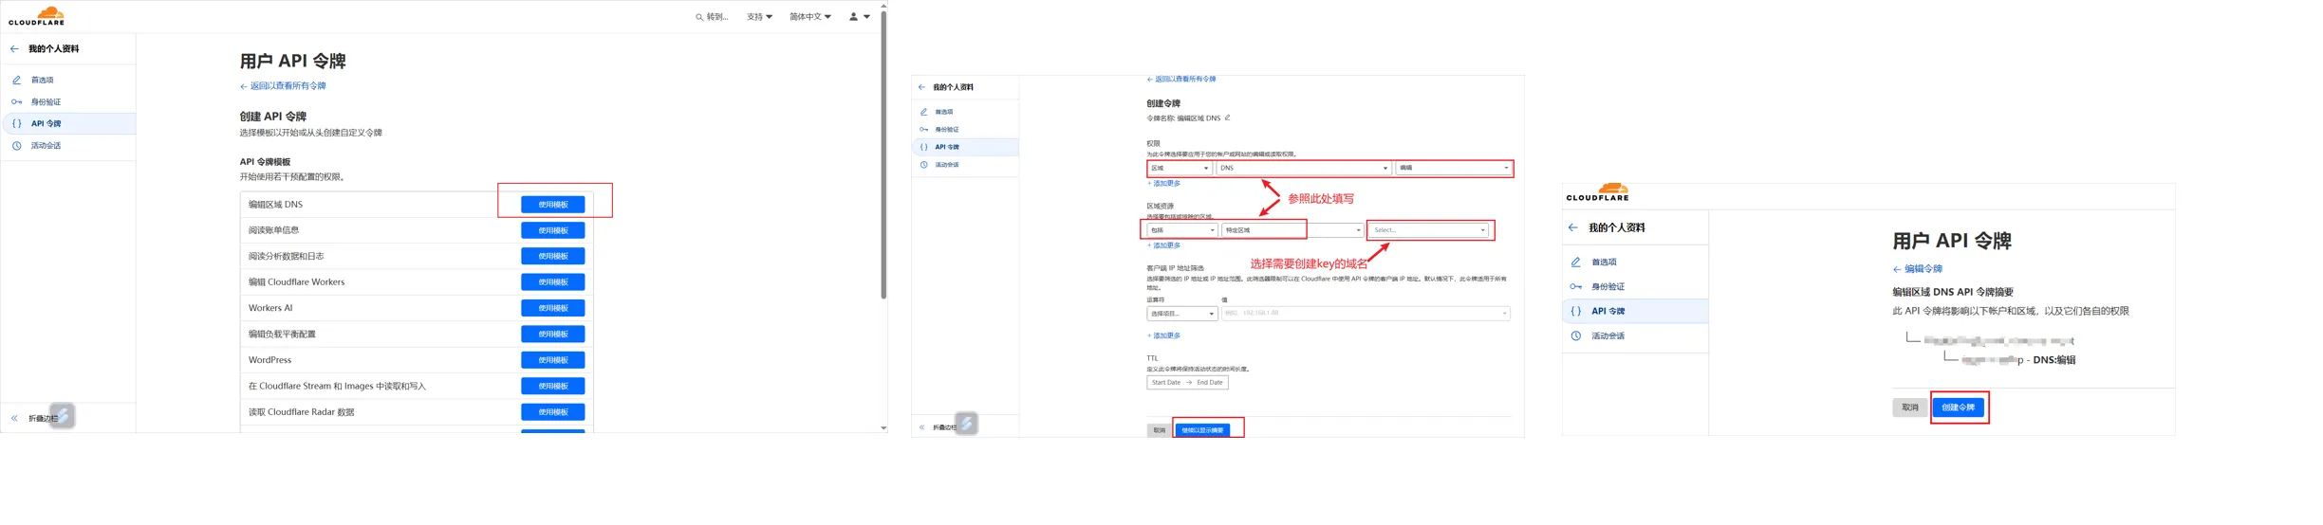Click key icon for 身份验证 in template list screenshot
This screenshot has width=2323, height=525.
tap(16, 101)
